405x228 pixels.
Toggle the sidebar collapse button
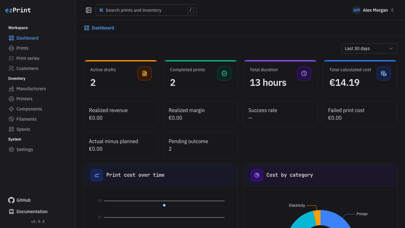[x=89, y=10]
